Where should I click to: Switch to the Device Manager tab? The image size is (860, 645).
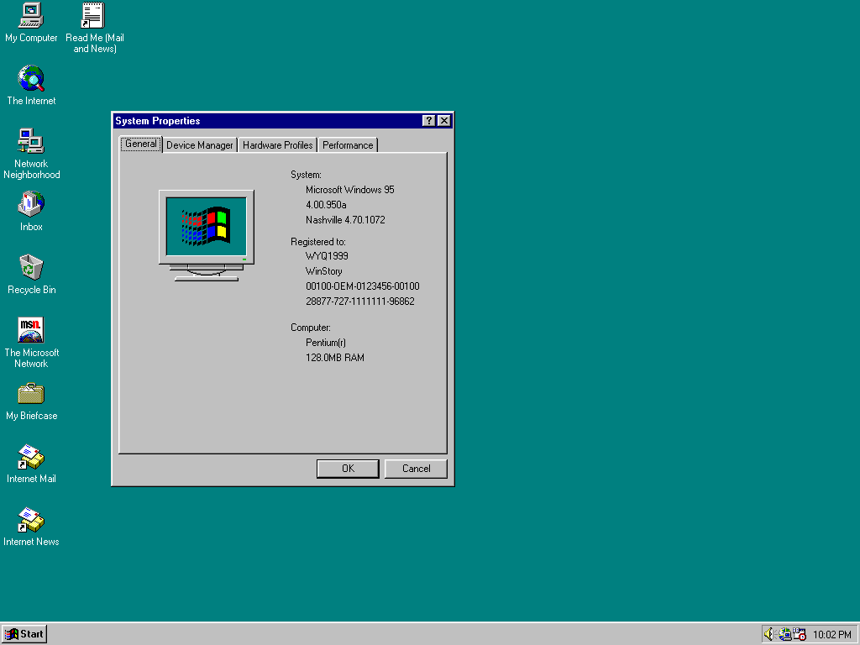(x=199, y=145)
